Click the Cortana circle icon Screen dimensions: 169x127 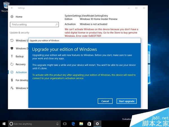[11, 124]
